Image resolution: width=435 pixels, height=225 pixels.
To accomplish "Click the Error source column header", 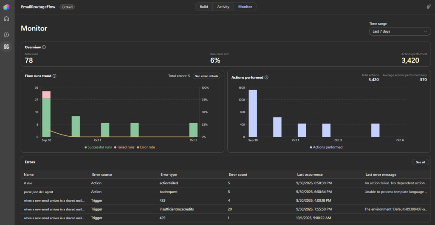I will point(102,175).
